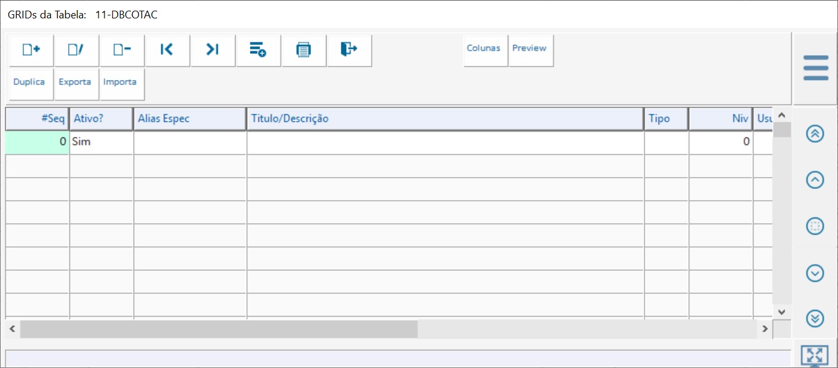Click the horizontal scrollbar thumb
This screenshot has height=368, width=838.
[x=219, y=329]
